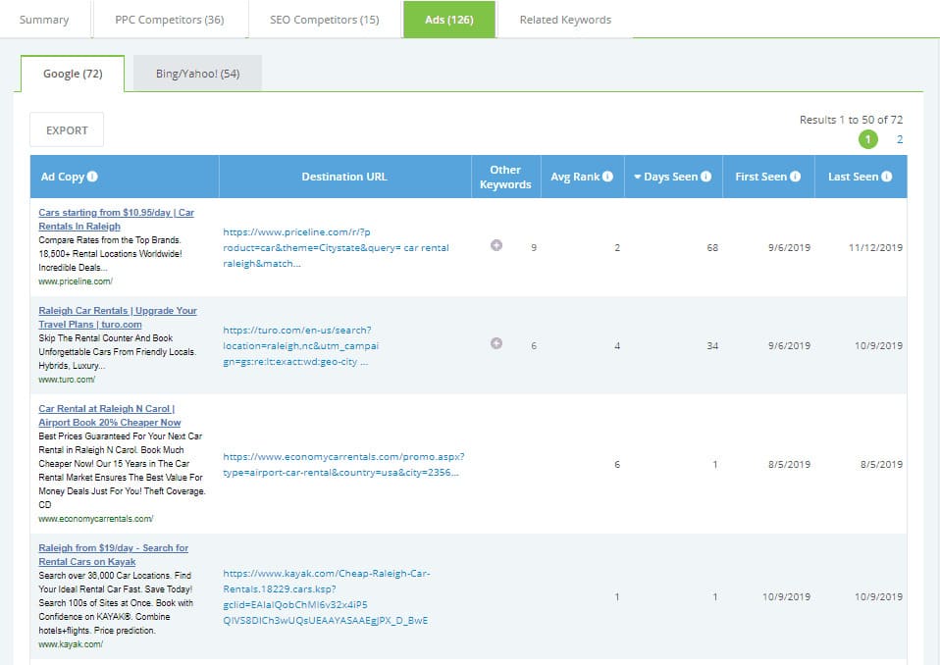This screenshot has height=665, width=940.
Task: Click the www.kayak.com/ display URL
Action: coord(71,644)
